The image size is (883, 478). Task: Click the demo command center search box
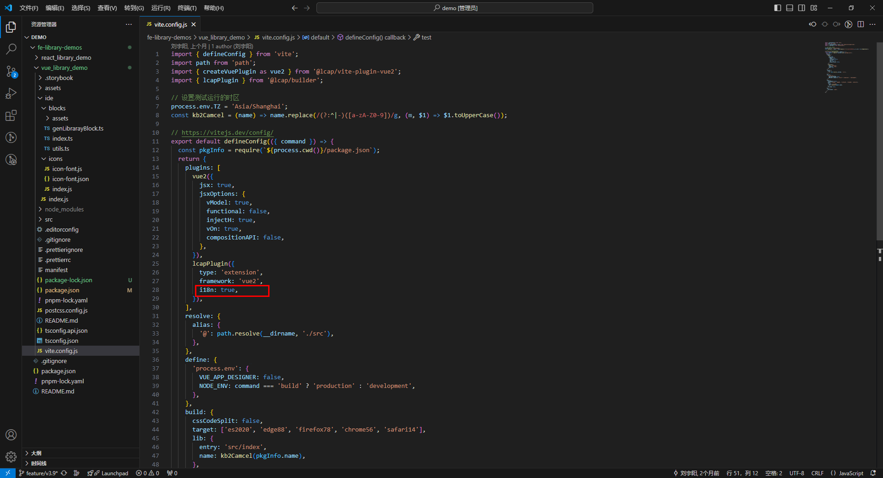tap(454, 8)
